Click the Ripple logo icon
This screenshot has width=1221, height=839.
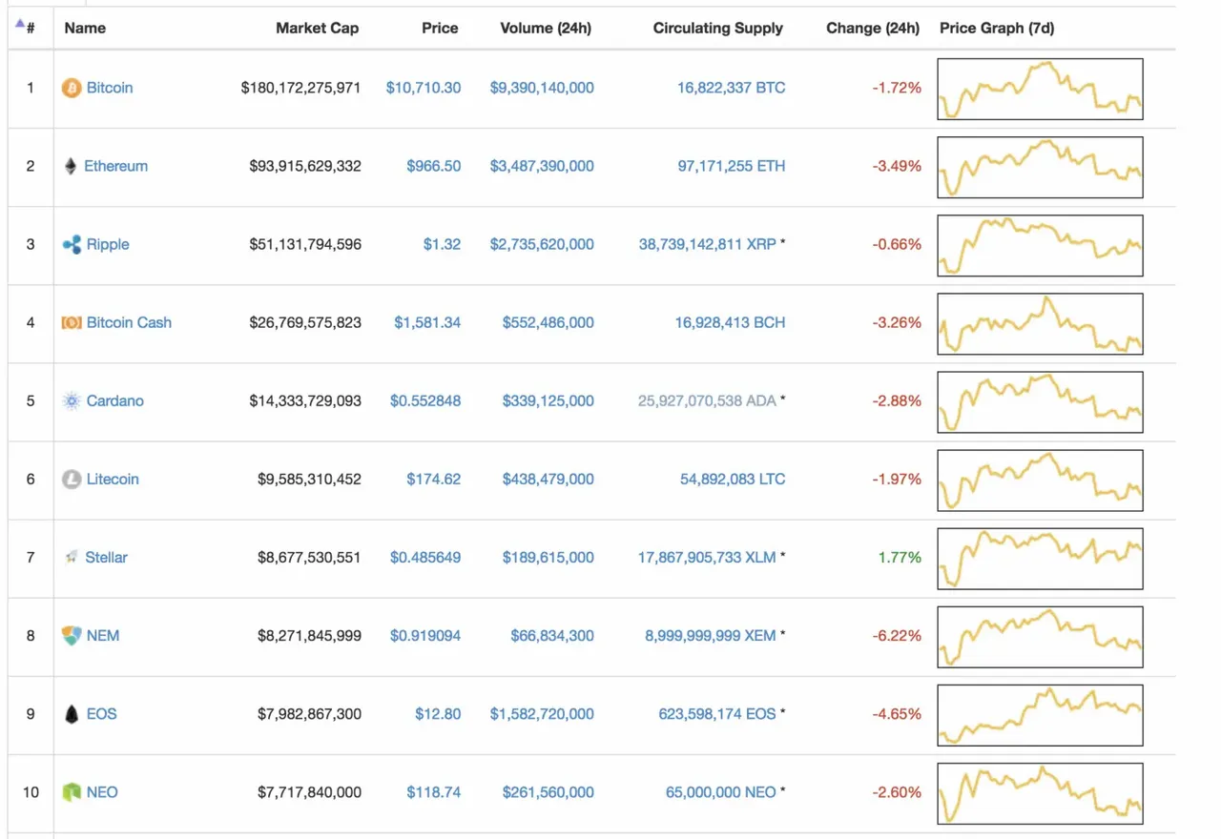point(72,244)
